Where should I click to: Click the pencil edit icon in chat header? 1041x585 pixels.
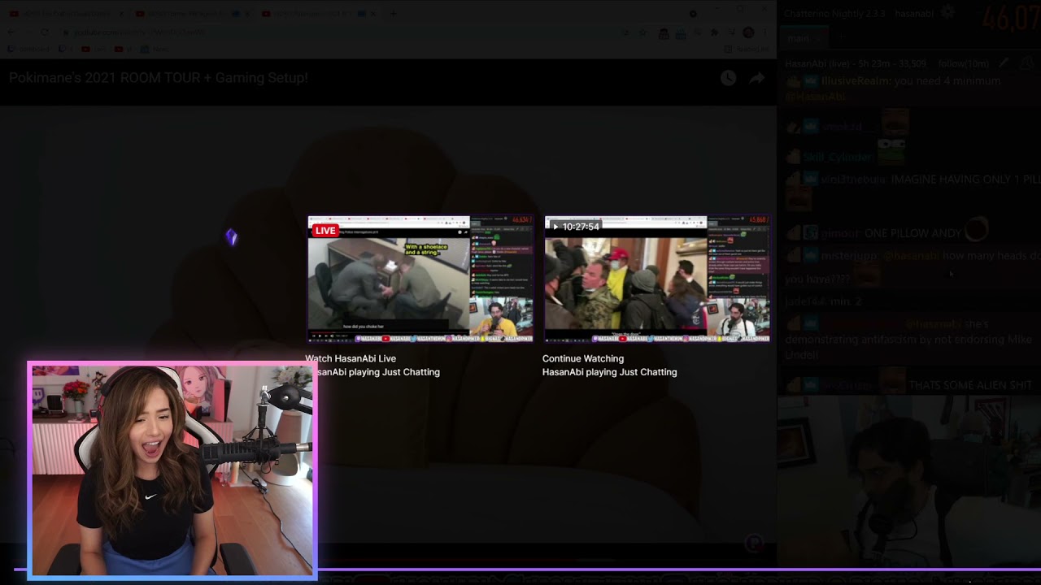tap(1004, 63)
